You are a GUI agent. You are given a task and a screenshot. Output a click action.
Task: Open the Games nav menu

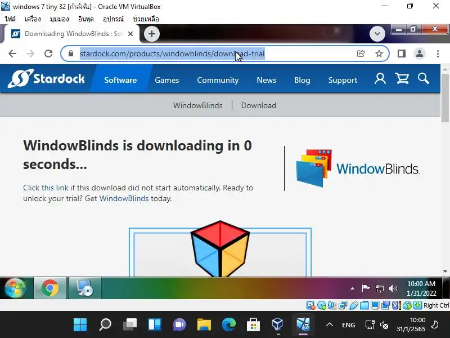pos(166,80)
